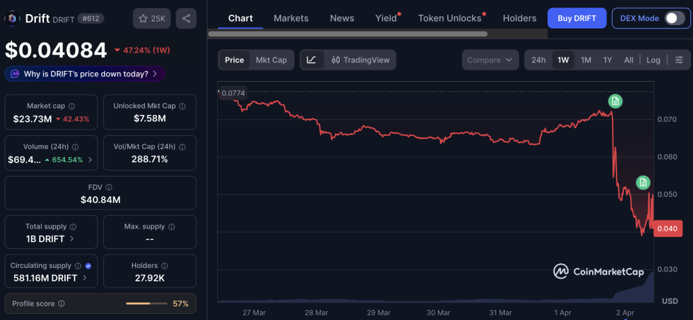Image resolution: width=693 pixels, height=320 pixels.
Task: Click the $7.58M unlocked market cap value
Action: [150, 118]
